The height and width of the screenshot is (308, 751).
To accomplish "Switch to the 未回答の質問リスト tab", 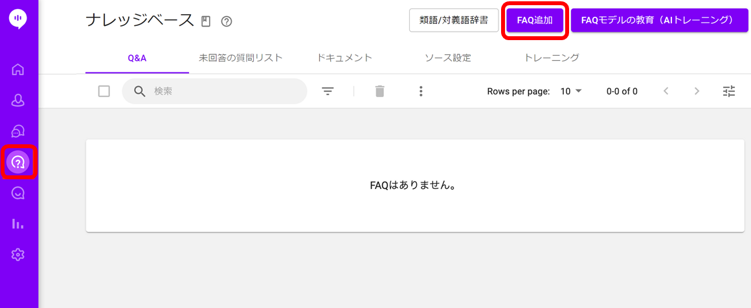I will click(x=240, y=58).
